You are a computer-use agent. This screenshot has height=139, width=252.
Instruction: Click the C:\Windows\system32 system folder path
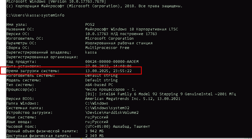pos(107,108)
